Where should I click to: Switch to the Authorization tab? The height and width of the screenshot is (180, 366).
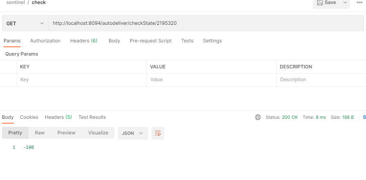(45, 41)
